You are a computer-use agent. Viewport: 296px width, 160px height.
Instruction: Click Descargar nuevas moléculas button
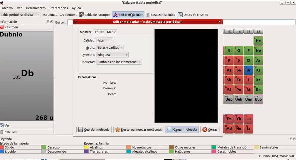point(139,130)
